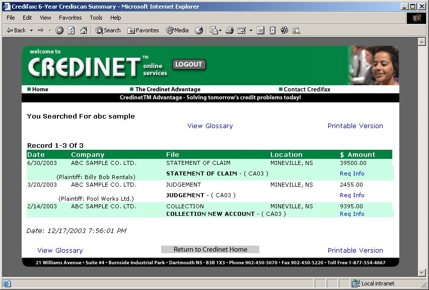The height and width of the screenshot is (290, 429).
Task: Open the Tools menu
Action: tap(96, 18)
